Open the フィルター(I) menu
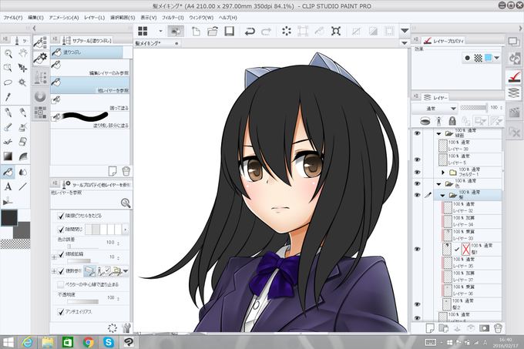This screenshot has width=524, height=349. (173, 18)
